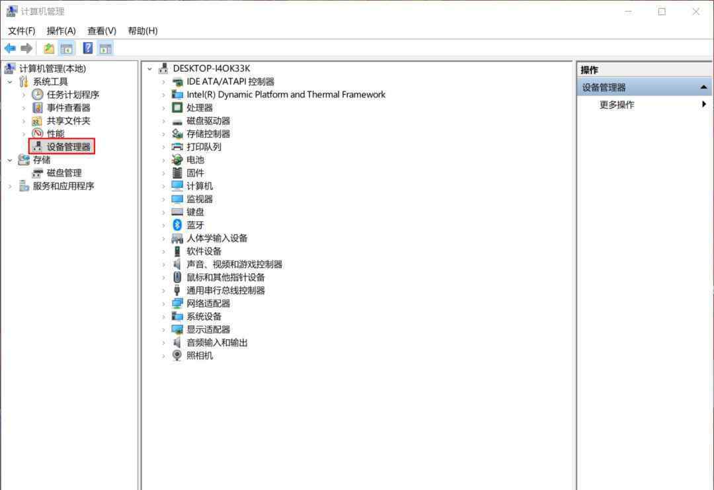714x490 pixels.
Task: Click the 音频输入和输出 speaker icon
Action: tap(177, 342)
